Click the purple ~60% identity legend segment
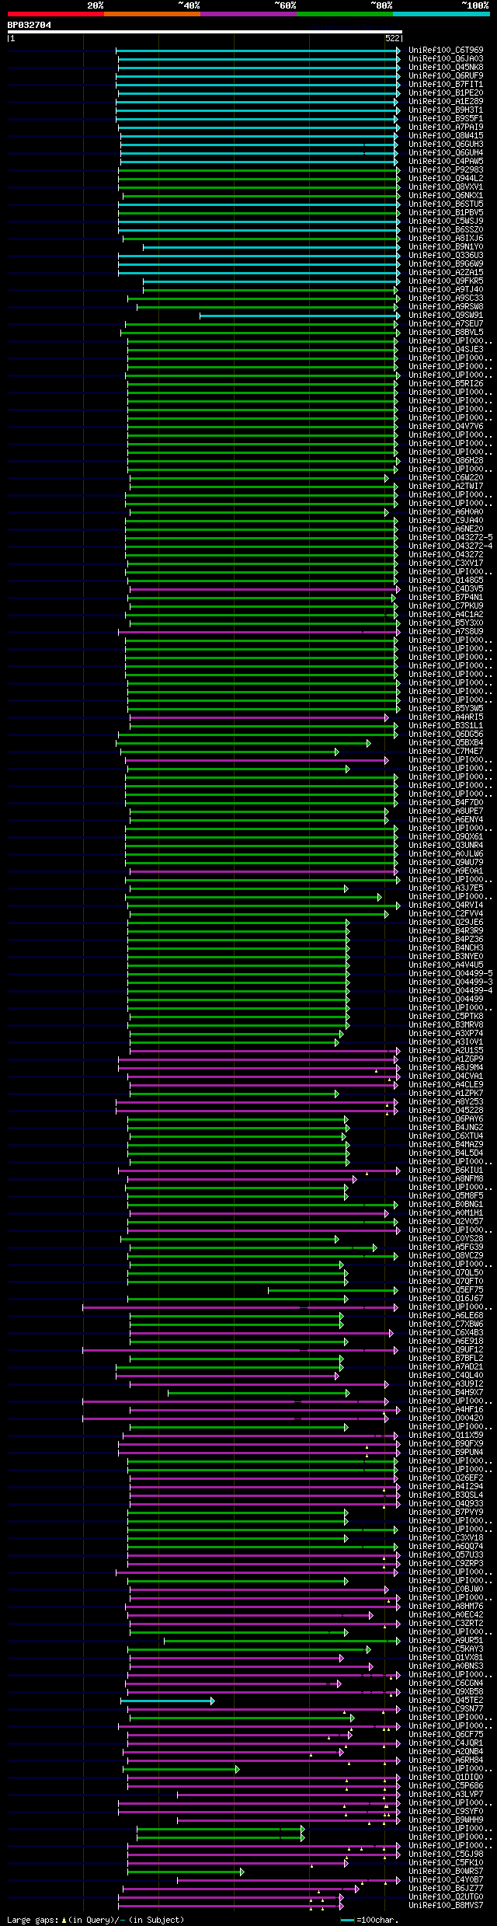The height and width of the screenshot is (1926, 497). [x=248, y=14]
